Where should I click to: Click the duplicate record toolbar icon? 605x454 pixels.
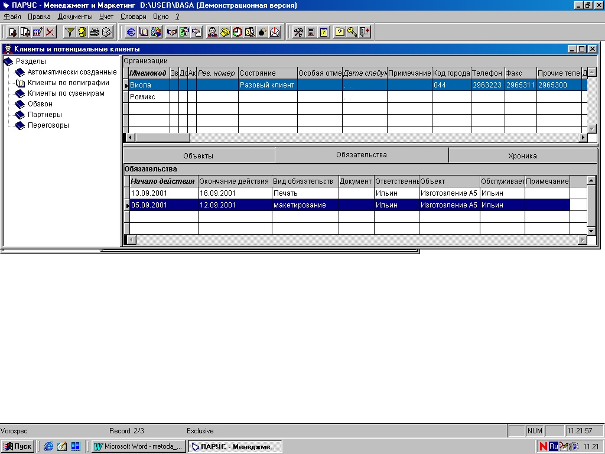(x=25, y=32)
